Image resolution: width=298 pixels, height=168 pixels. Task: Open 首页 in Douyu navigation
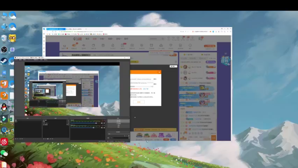click(x=88, y=39)
